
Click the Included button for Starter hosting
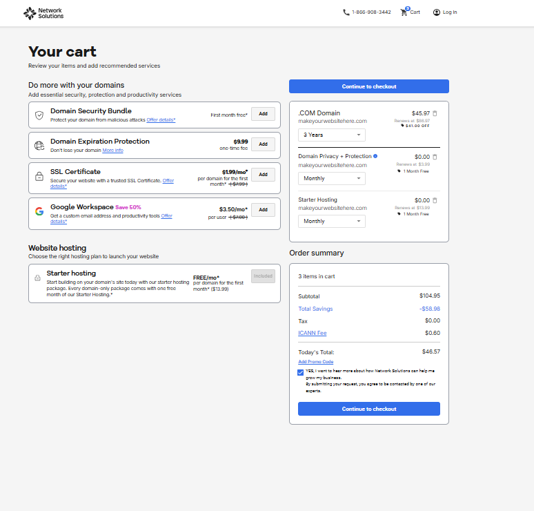point(264,276)
